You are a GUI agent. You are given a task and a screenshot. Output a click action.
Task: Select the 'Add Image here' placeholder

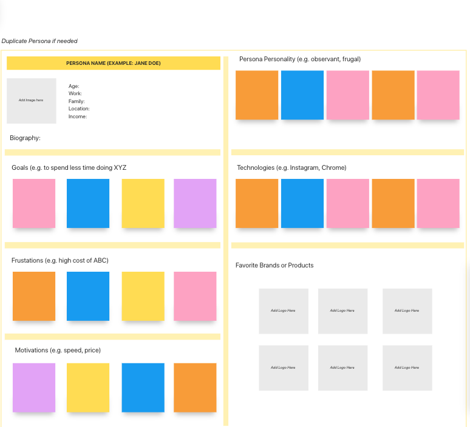pyautogui.click(x=31, y=101)
